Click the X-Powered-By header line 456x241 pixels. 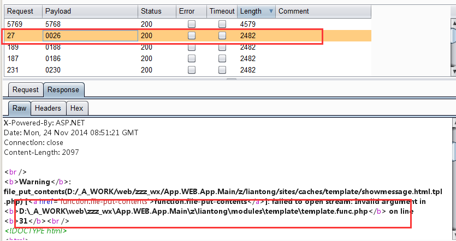44,123
